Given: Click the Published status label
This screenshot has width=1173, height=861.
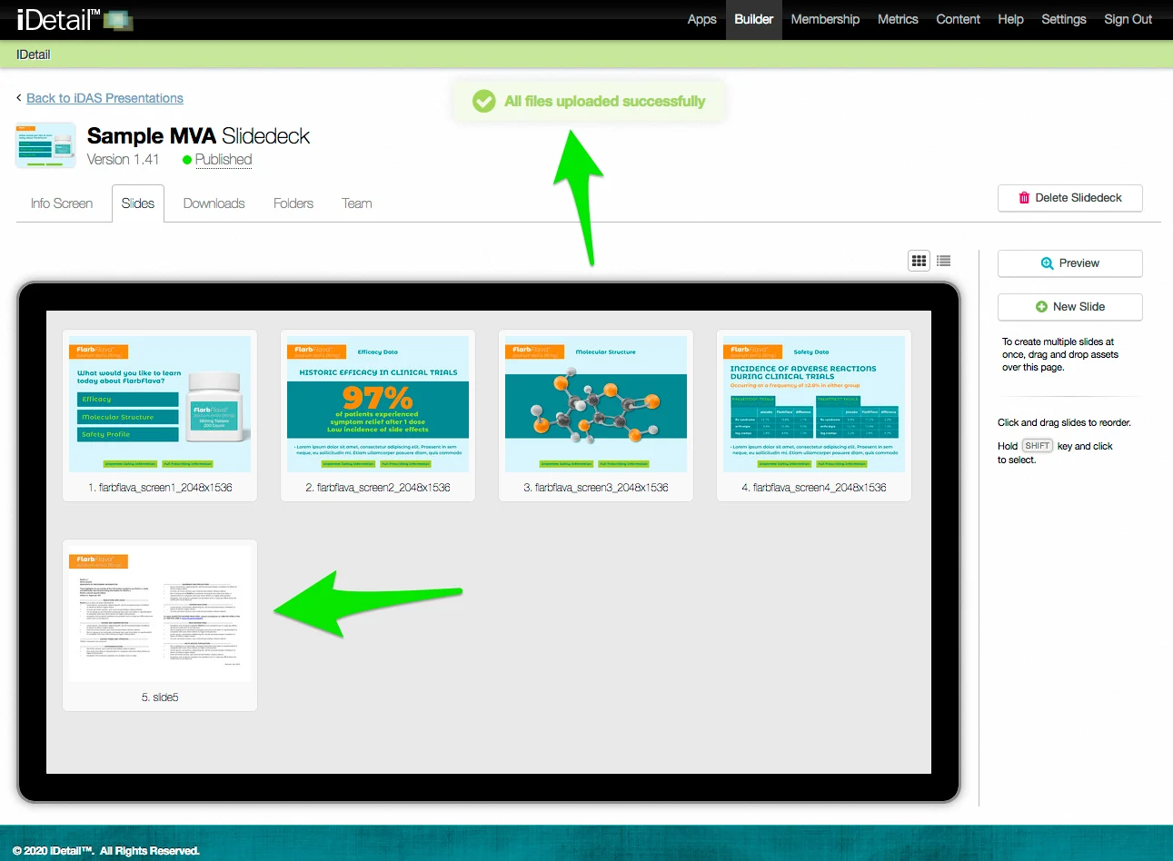Looking at the screenshot, I should (x=224, y=160).
